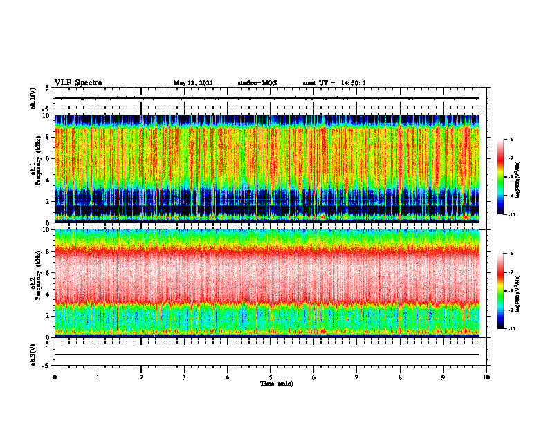Click the "-8" label on ch.1 colorbar
This screenshot has height=423, width=548.
click(511, 177)
